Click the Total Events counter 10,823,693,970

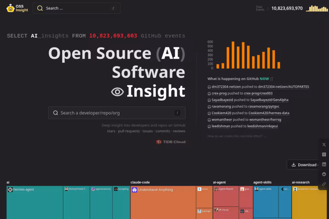click(287, 8)
